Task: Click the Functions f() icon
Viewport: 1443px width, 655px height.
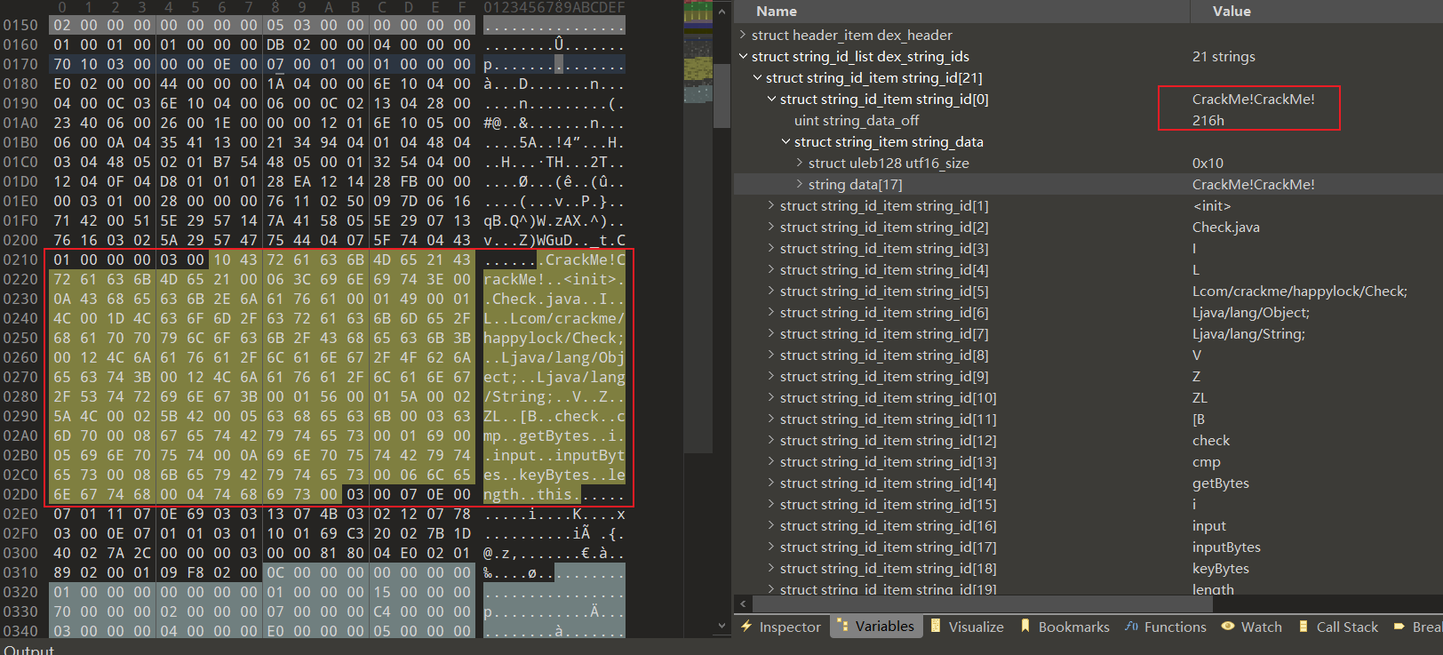Action: [1131, 627]
